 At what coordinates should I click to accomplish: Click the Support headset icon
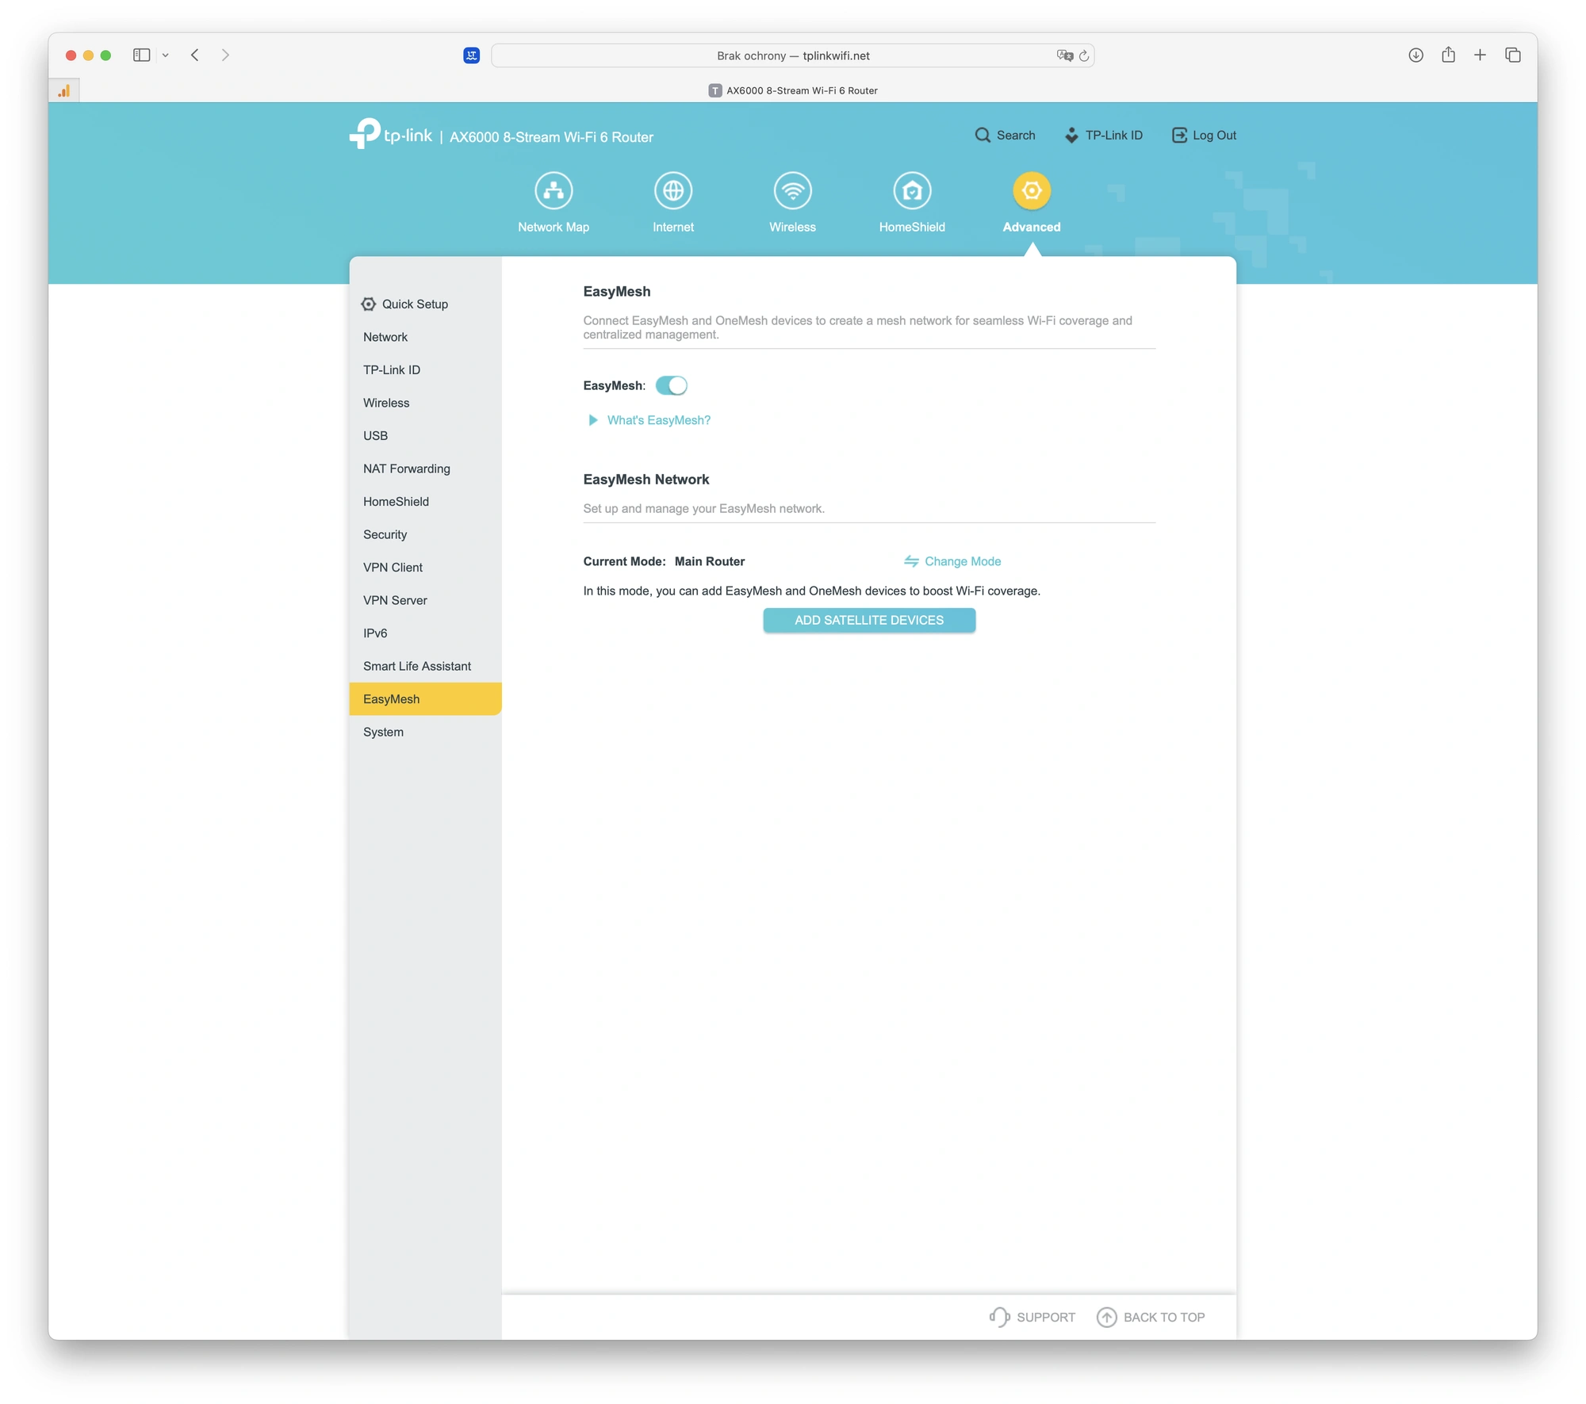999,1317
